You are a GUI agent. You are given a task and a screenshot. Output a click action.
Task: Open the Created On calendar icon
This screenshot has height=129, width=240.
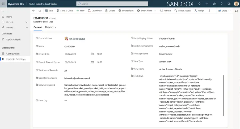pos(92,54)
